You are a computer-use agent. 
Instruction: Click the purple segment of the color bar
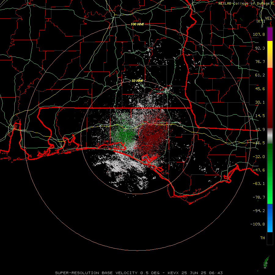click(270, 34)
